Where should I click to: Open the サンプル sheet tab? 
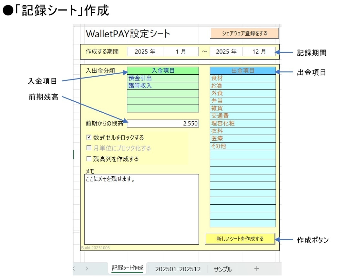223,269
